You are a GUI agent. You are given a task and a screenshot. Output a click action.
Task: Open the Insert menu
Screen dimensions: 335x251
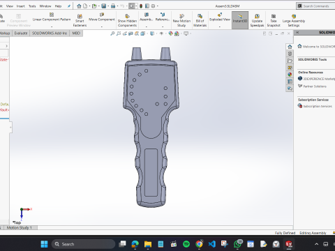tap(20, 6)
